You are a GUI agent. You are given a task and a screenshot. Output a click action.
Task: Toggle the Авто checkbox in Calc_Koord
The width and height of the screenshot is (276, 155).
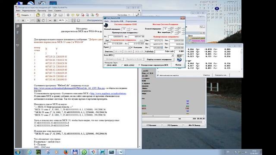click(x=132, y=29)
